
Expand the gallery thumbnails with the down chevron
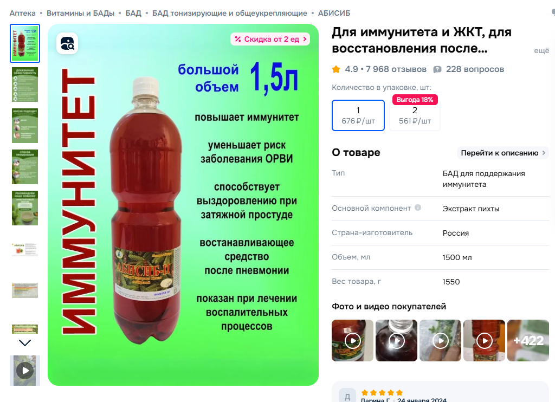[x=25, y=342]
